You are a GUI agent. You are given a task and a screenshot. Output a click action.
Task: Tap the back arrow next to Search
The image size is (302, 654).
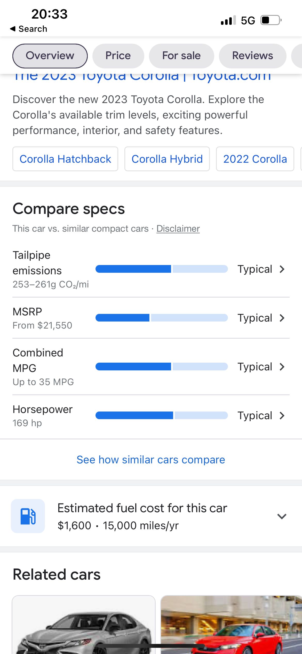click(x=13, y=29)
